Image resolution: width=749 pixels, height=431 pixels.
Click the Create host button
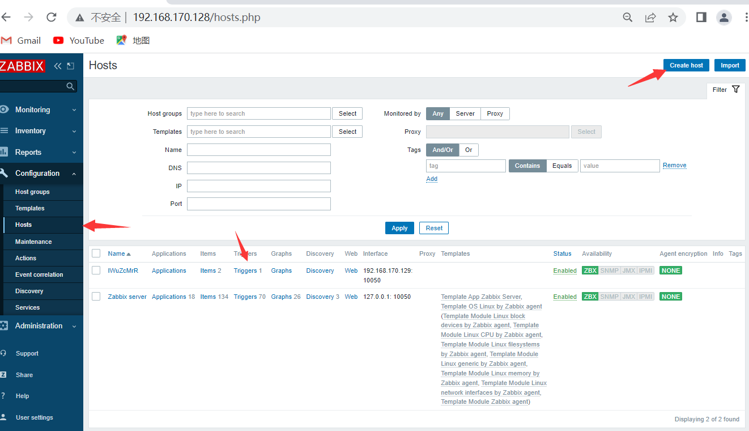(x=686, y=65)
